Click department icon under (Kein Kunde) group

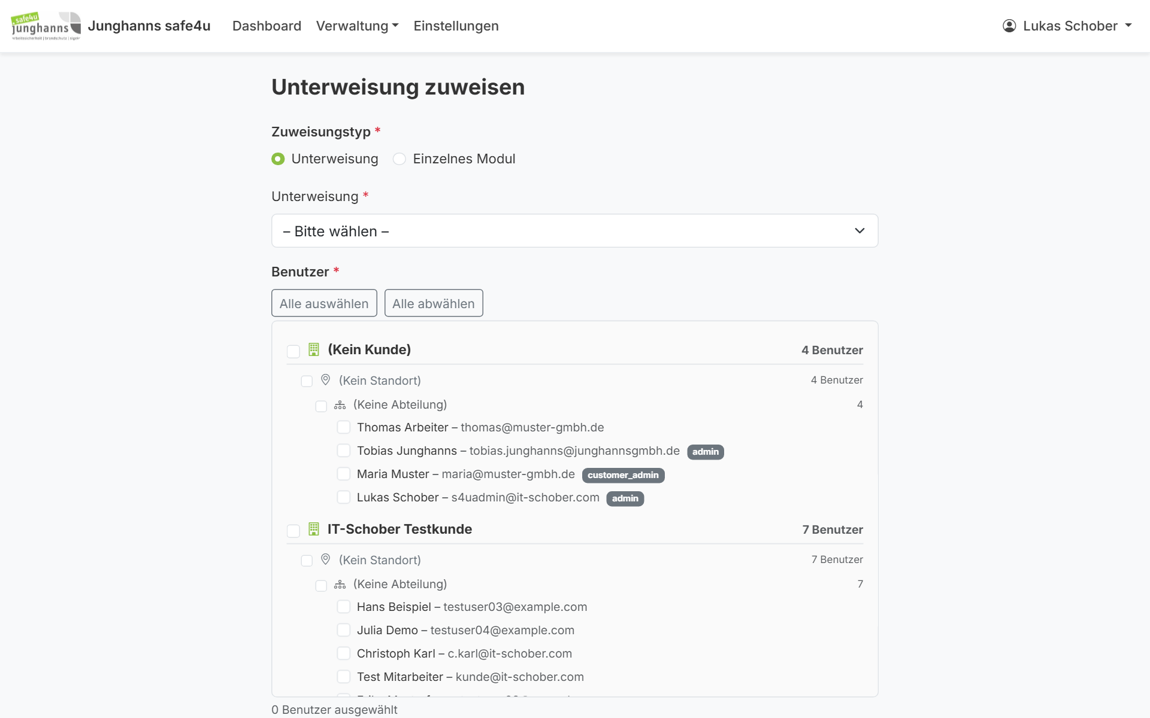pos(340,405)
